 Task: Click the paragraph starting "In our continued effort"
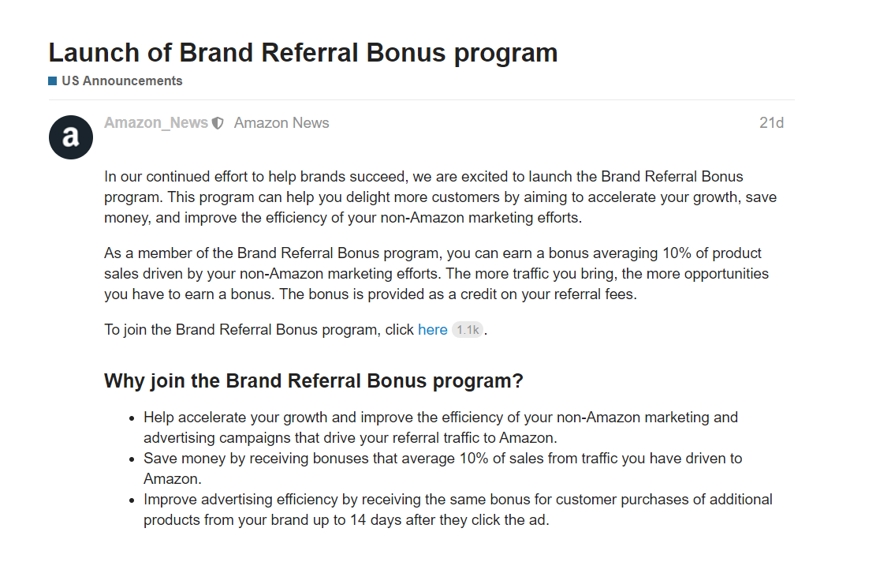pos(440,197)
